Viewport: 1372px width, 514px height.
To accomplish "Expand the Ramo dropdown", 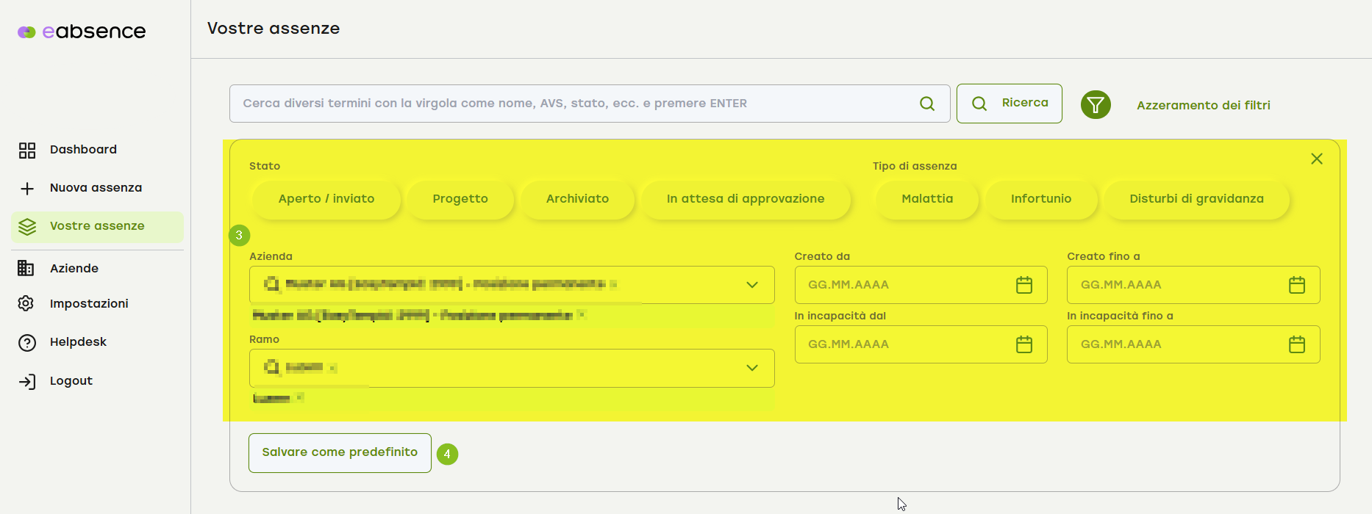I will [x=751, y=368].
